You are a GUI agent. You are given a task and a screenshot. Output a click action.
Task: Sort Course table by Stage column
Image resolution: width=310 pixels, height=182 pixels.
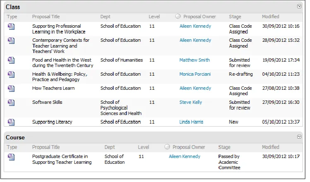pyautogui.click(x=224, y=147)
